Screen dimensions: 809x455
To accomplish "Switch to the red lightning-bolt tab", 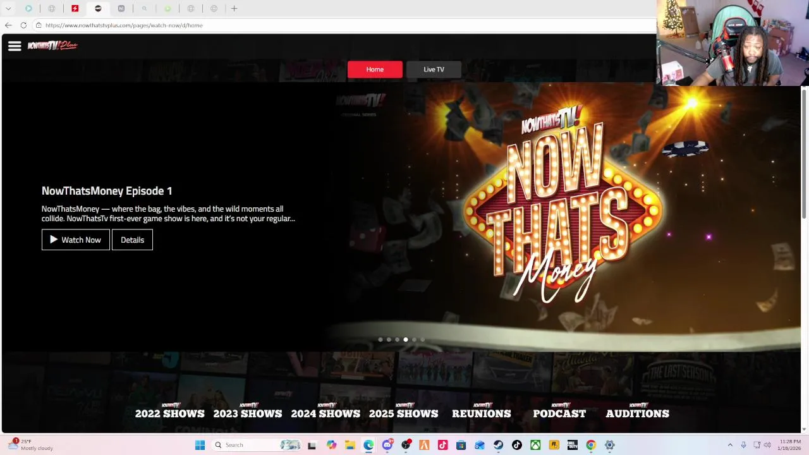I will click(x=75, y=8).
